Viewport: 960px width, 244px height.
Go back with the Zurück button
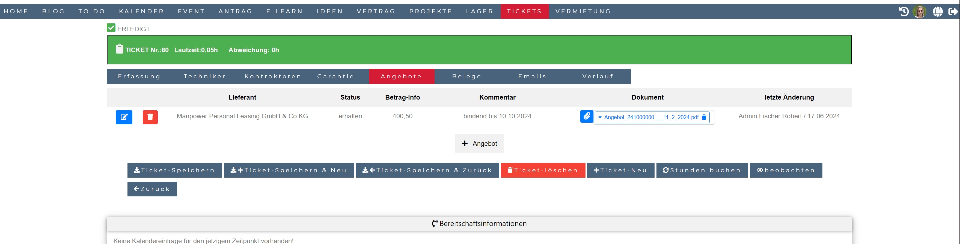pyautogui.click(x=152, y=189)
